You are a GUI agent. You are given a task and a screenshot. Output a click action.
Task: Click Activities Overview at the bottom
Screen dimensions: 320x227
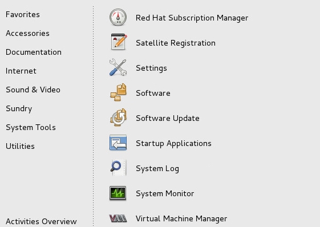(x=41, y=221)
